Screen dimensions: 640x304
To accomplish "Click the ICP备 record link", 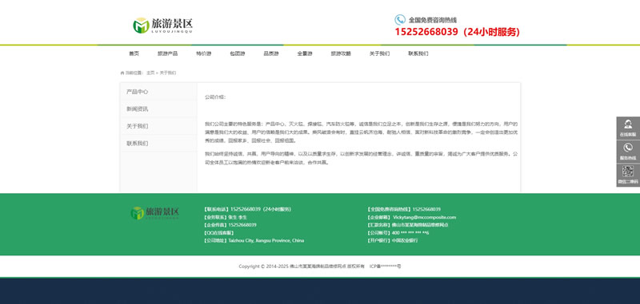I will click(x=386, y=266).
